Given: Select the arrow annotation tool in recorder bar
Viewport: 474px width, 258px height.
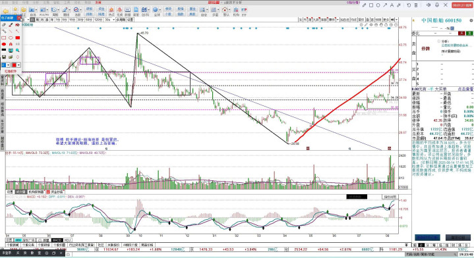Looking at the screenshot, I should pyautogui.click(x=385, y=5).
